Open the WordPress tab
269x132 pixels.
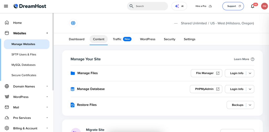tap(148, 39)
